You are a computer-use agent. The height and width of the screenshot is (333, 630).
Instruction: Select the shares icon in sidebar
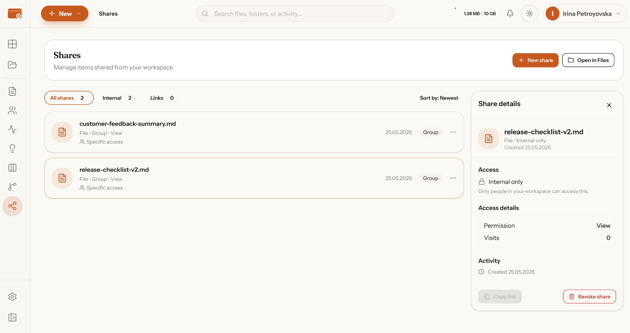(x=12, y=206)
